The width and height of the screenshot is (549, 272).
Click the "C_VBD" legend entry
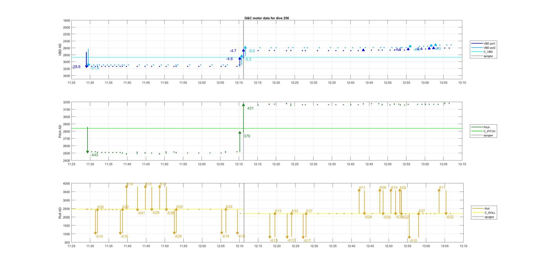coord(488,52)
